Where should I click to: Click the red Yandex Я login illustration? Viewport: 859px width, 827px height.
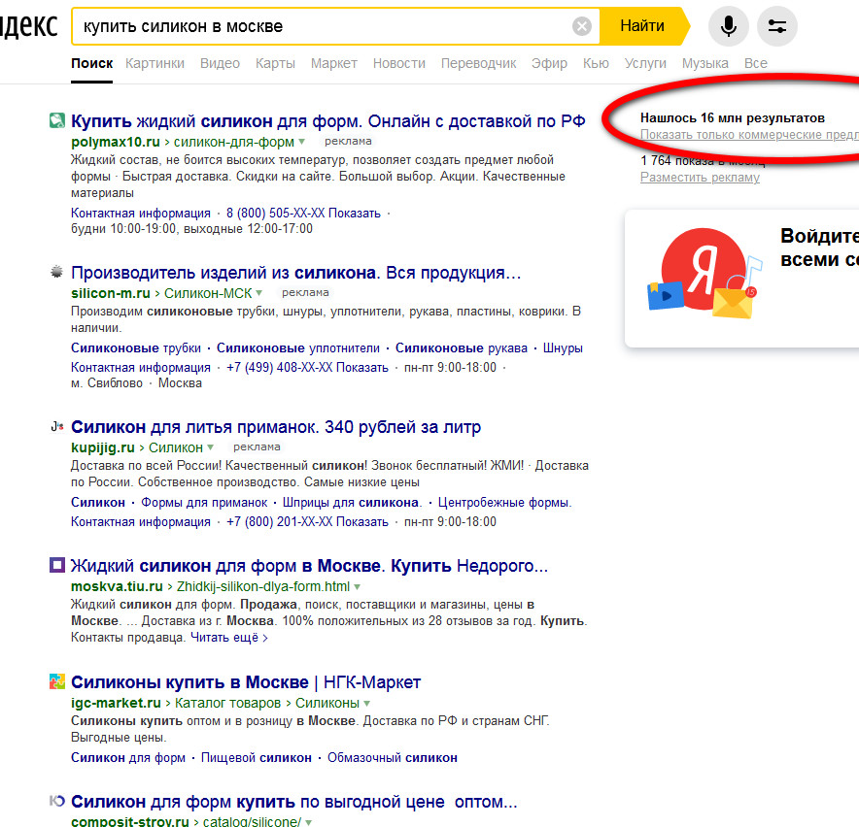704,272
